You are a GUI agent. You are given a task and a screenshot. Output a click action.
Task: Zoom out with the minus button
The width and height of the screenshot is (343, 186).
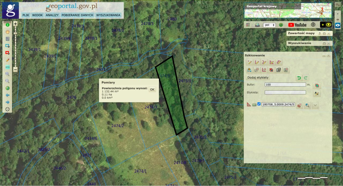[15, 69]
